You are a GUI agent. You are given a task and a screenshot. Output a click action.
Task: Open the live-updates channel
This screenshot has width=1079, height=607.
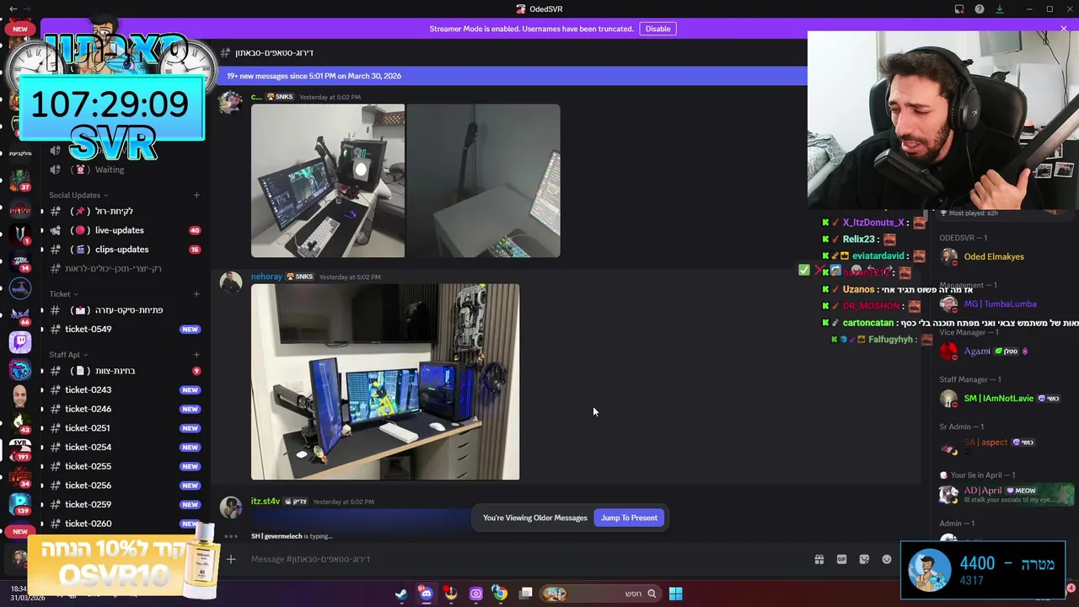tap(124, 230)
